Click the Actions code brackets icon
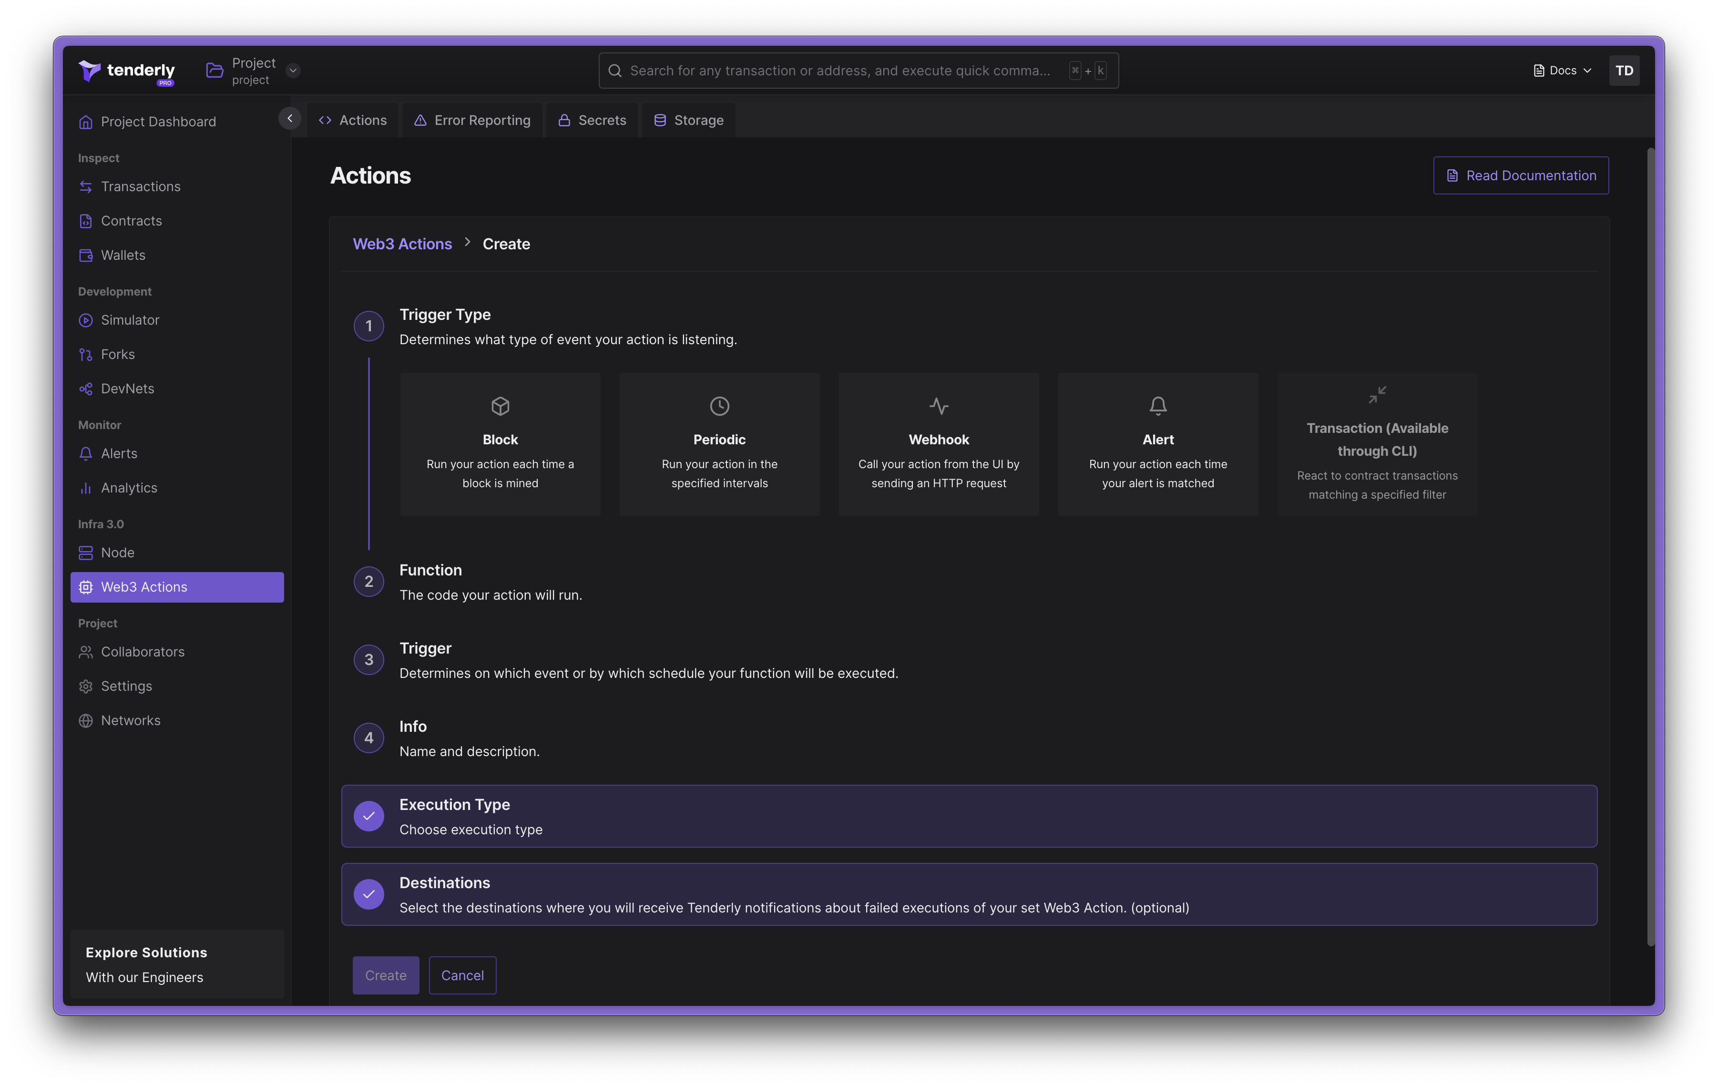The image size is (1718, 1086). click(325, 121)
